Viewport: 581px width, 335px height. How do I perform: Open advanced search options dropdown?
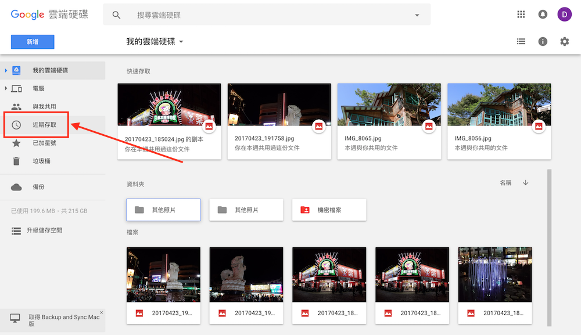pos(417,14)
